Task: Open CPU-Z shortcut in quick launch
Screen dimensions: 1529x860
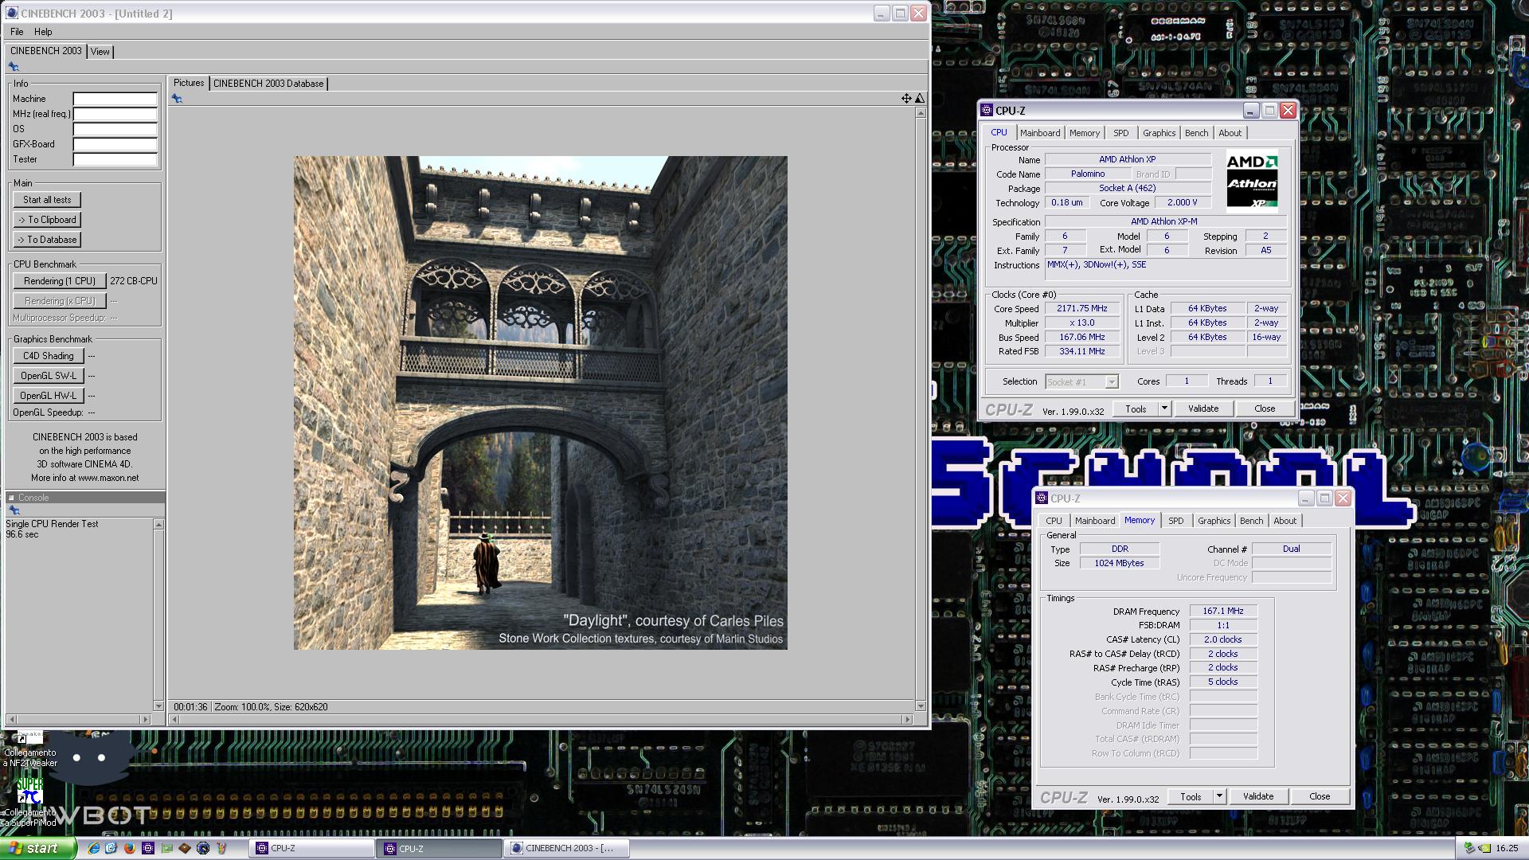Action: coord(148,849)
